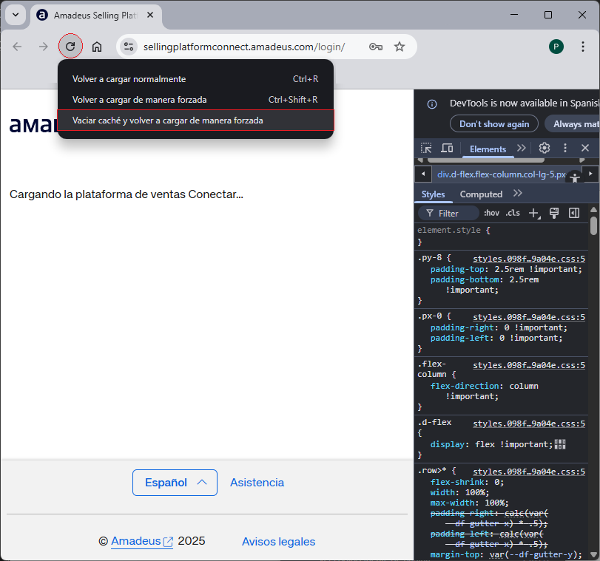Click the flex-direction column value
Image resolution: width=600 pixels, height=561 pixels.
pos(524,386)
